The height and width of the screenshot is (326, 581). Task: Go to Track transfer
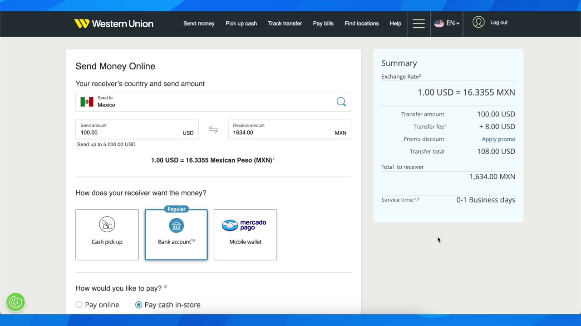tap(285, 24)
